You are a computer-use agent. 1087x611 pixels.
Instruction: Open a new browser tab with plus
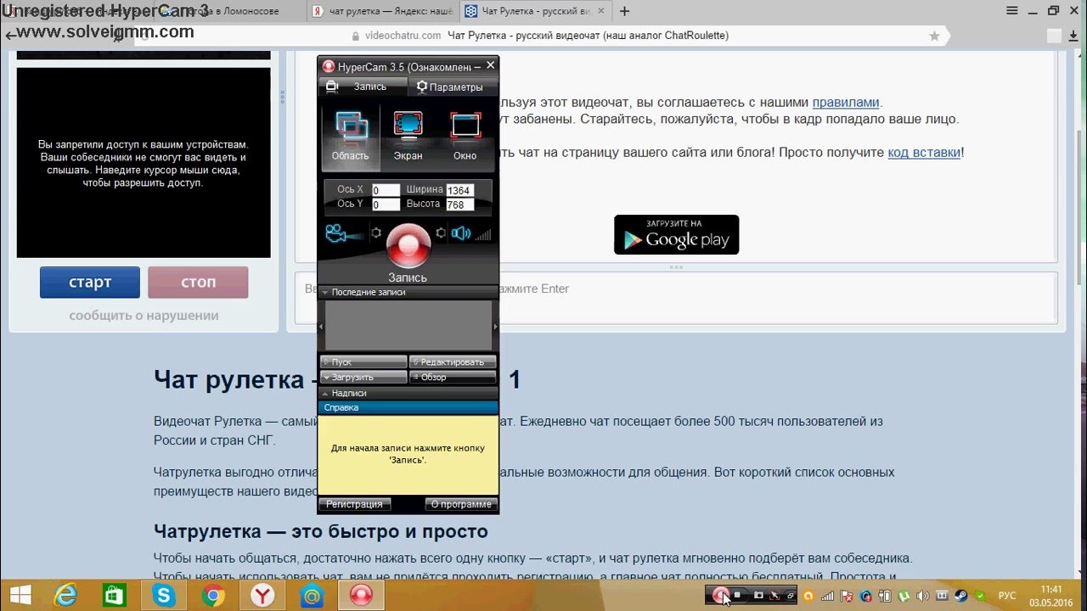click(x=624, y=12)
